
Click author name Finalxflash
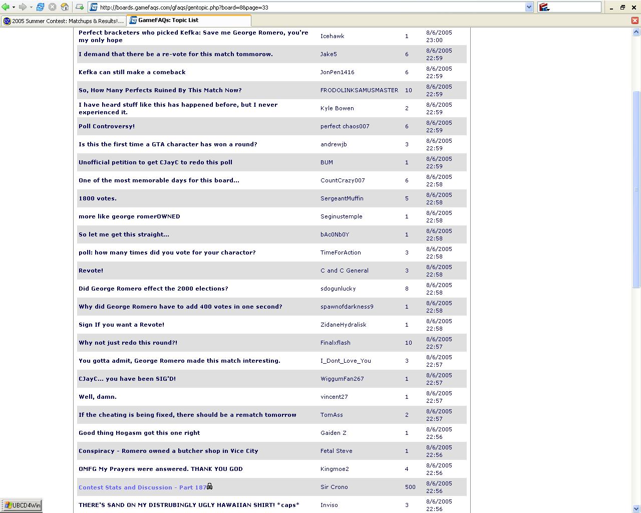336,343
